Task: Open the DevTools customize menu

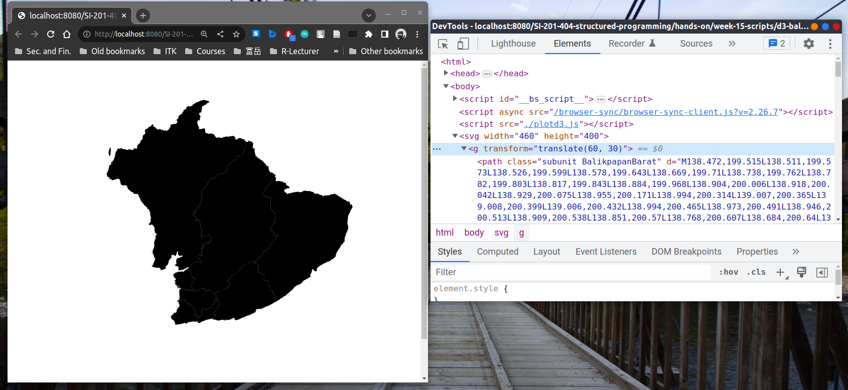Action: [830, 44]
